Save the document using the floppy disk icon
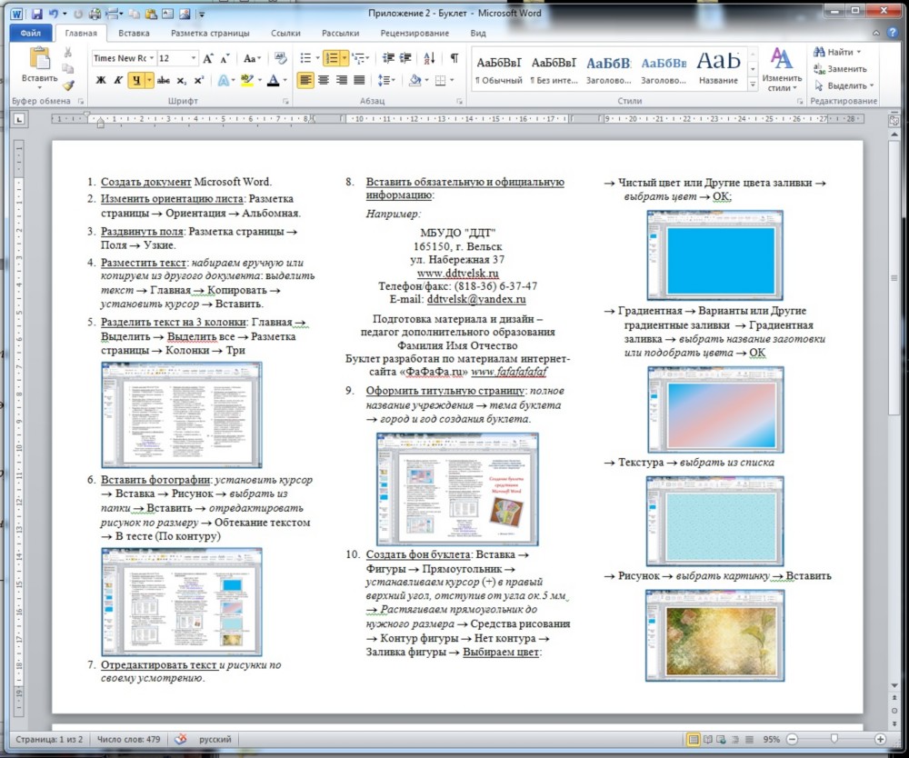The image size is (909, 758). (36, 15)
